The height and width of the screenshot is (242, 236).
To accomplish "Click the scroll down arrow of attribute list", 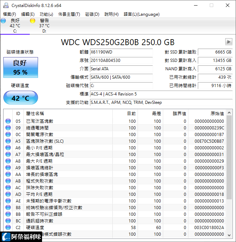I will pyautogui.click(x=229, y=235).
